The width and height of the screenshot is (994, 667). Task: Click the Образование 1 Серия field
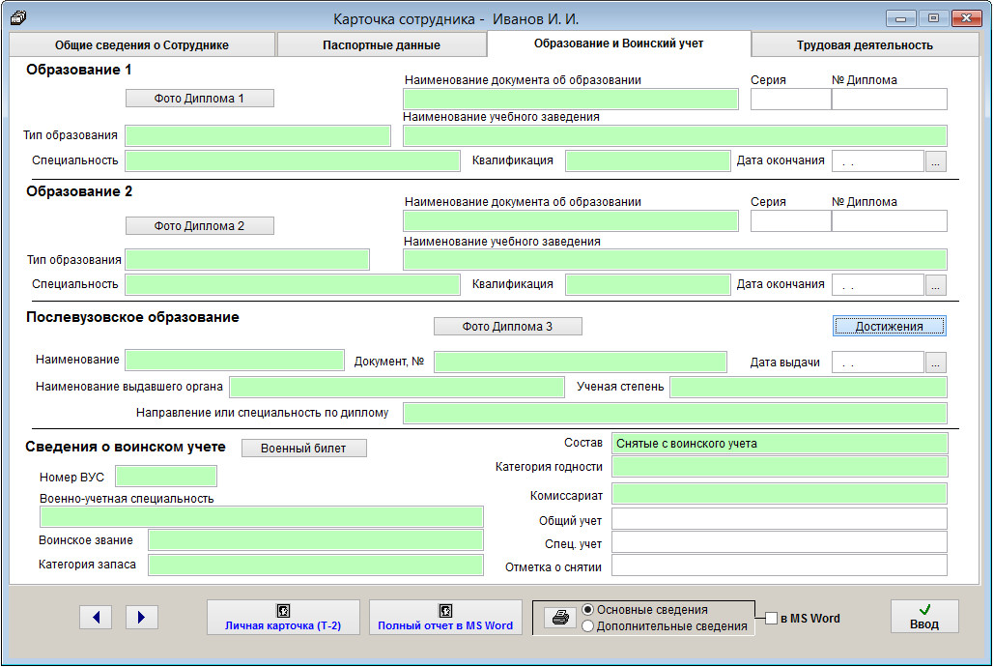[x=790, y=99]
